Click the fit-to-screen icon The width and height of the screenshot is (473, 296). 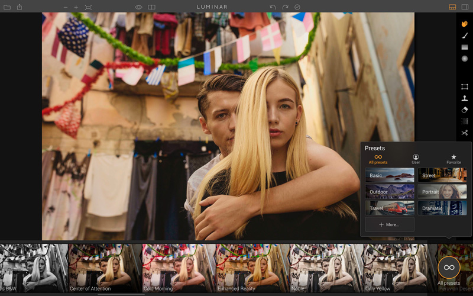[88, 7]
